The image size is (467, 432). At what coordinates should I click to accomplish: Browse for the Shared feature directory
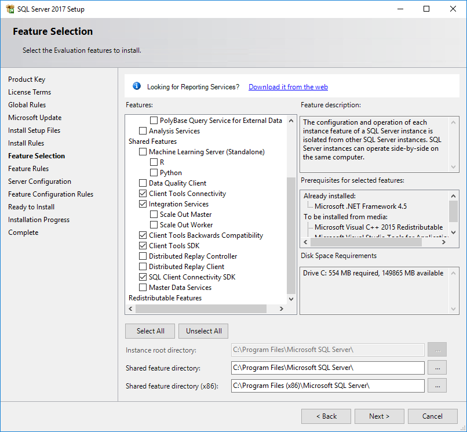pos(437,368)
